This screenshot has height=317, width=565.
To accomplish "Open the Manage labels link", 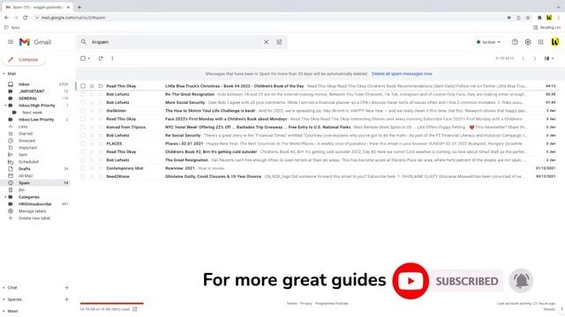I will tap(32, 211).
